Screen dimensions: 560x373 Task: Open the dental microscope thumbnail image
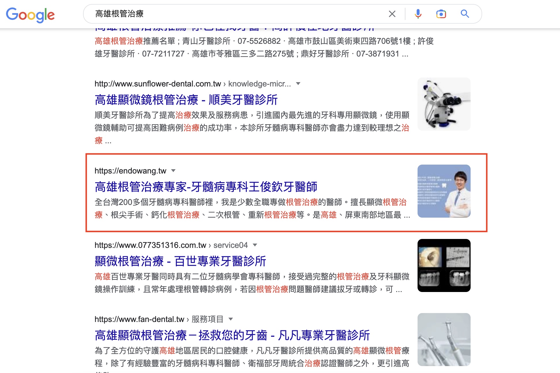(x=444, y=104)
